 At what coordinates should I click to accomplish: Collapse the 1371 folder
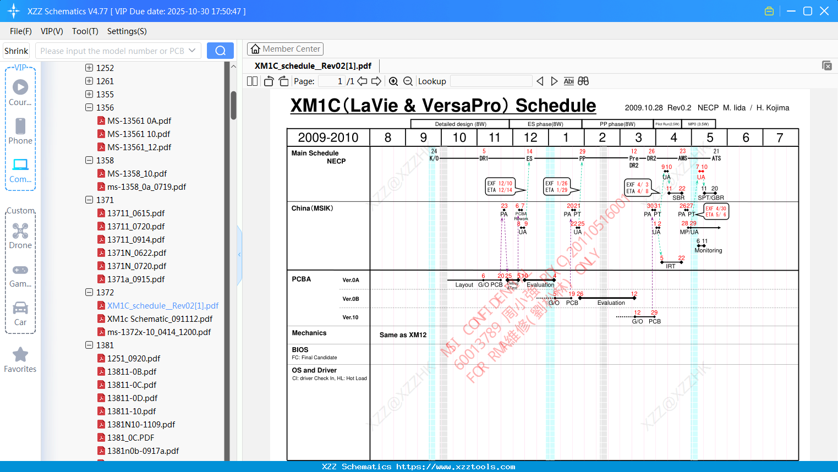[x=89, y=200]
